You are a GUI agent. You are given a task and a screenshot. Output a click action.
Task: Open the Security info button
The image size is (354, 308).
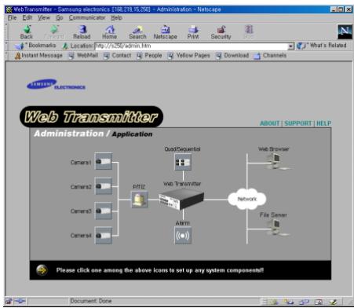tap(221, 32)
